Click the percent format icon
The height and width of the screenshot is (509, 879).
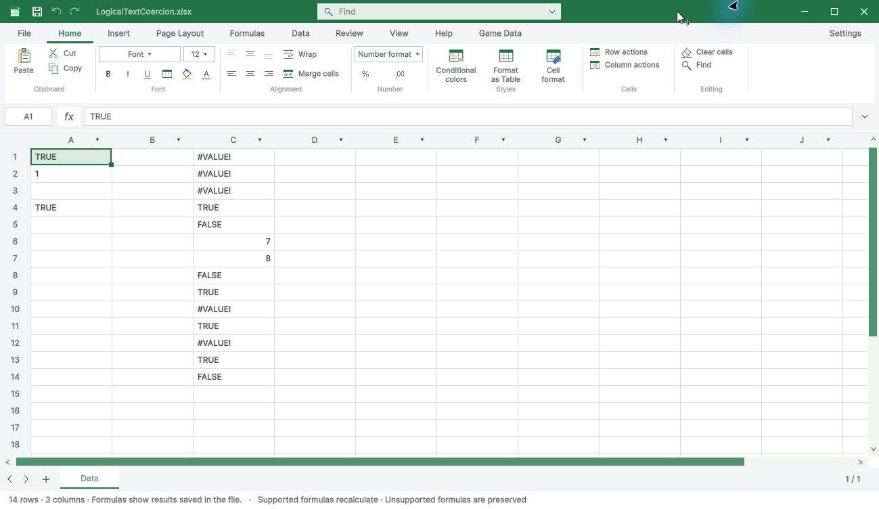365,74
